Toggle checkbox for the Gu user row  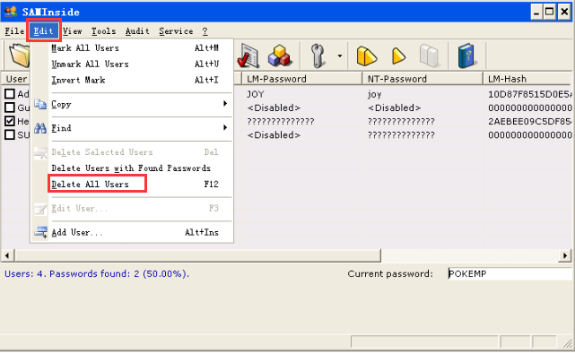tap(10, 108)
